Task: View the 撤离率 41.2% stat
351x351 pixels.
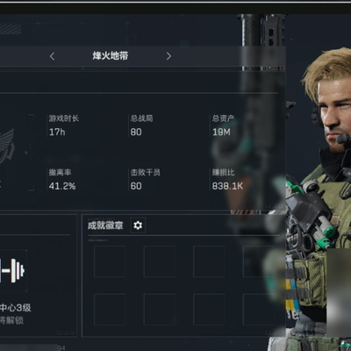Action: (x=62, y=179)
